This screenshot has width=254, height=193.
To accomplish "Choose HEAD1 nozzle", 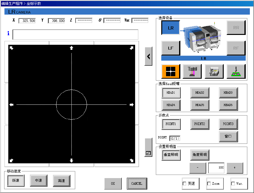I will click(x=171, y=93).
